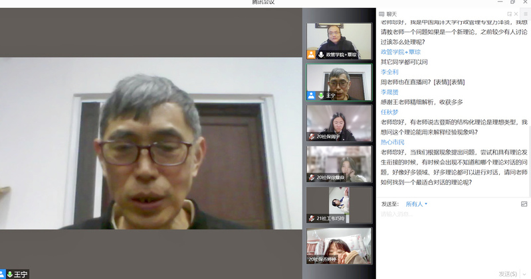
Task: Click the mic icon on 王宁 thumbnail
Action: (x=322, y=95)
